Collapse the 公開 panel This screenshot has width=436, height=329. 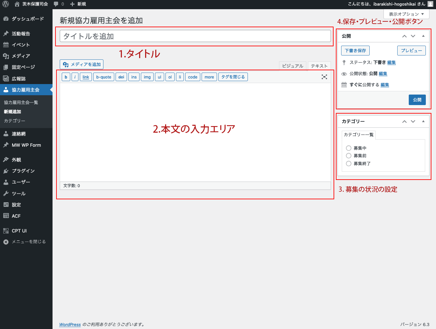[423, 36]
